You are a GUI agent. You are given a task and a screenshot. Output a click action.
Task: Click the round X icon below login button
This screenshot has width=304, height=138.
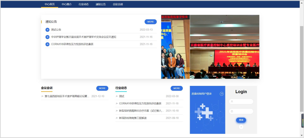[x=241, y=127]
